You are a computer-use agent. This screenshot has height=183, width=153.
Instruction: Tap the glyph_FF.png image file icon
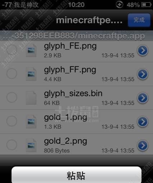pyautogui.click(x=31, y=74)
